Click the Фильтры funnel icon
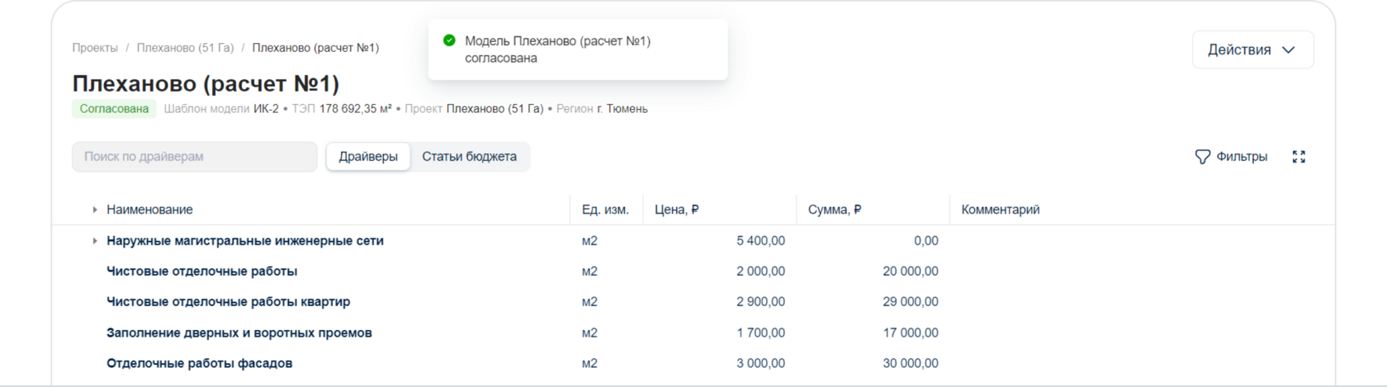Viewport: 1387px width, 387px height. [x=1202, y=157]
